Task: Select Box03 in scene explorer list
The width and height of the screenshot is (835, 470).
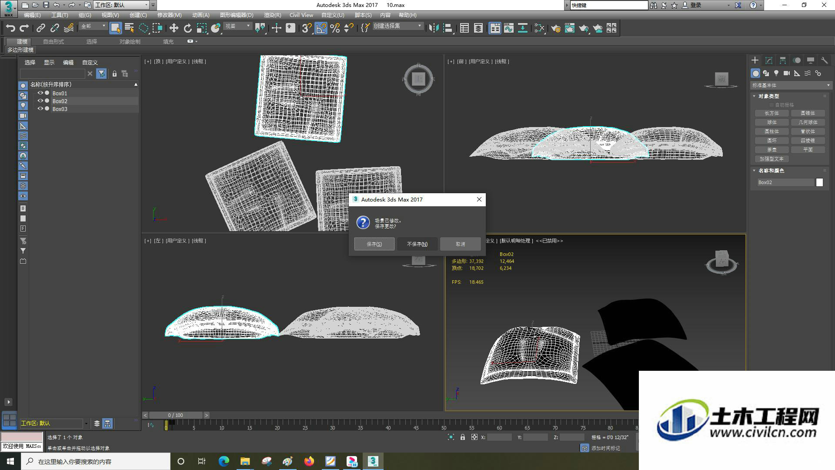Action: pyautogui.click(x=60, y=109)
